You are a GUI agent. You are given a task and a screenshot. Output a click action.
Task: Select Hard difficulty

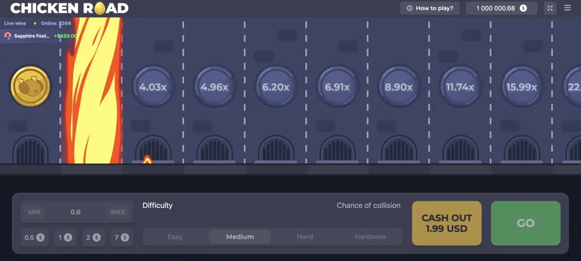click(305, 237)
